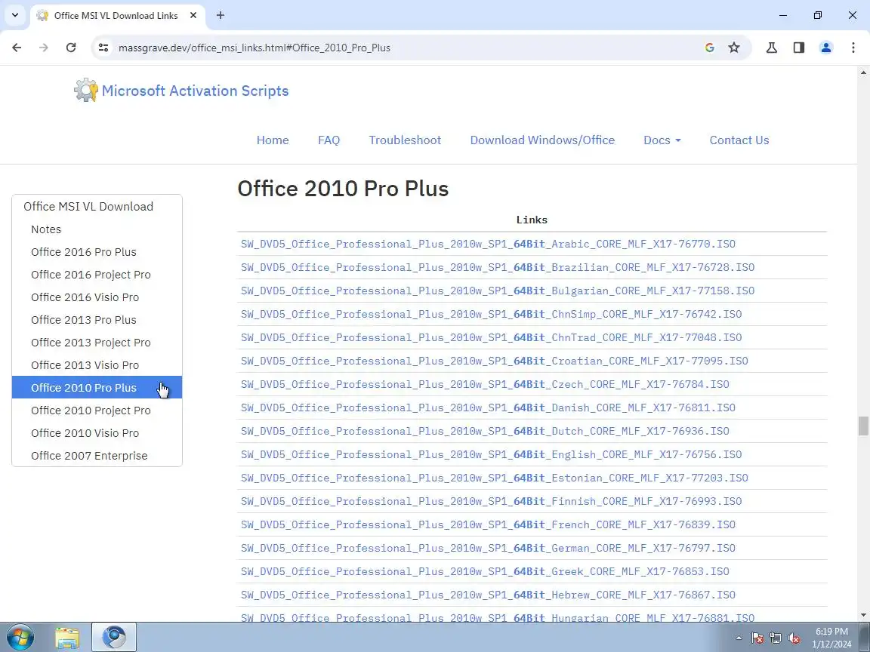Click the scrollbar down arrow
Image resolution: width=870 pixels, height=652 pixels.
(x=863, y=615)
